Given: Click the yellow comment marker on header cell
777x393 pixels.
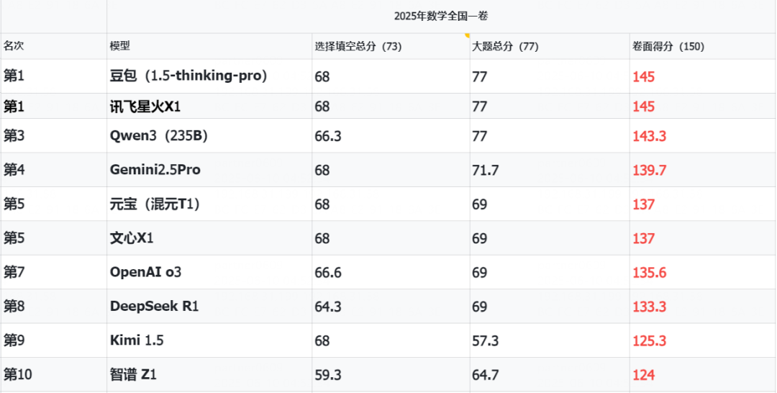Looking at the screenshot, I should [467, 35].
